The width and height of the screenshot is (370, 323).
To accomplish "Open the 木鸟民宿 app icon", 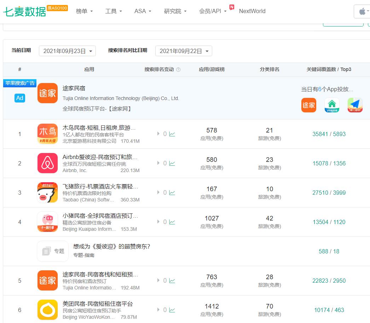I will [x=47, y=134].
